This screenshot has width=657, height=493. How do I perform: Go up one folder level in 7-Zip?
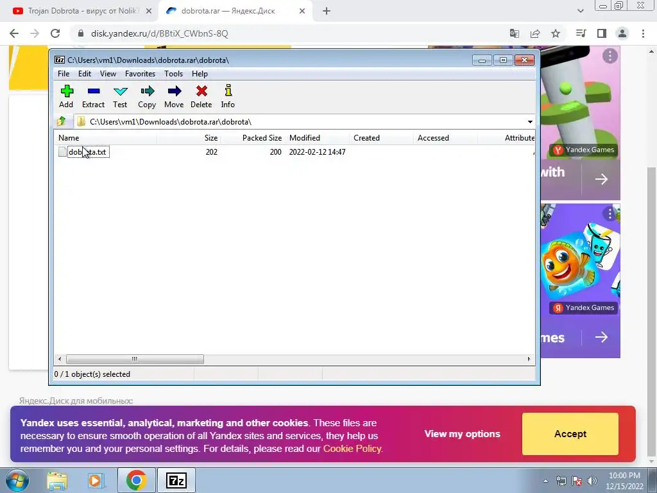[62, 121]
